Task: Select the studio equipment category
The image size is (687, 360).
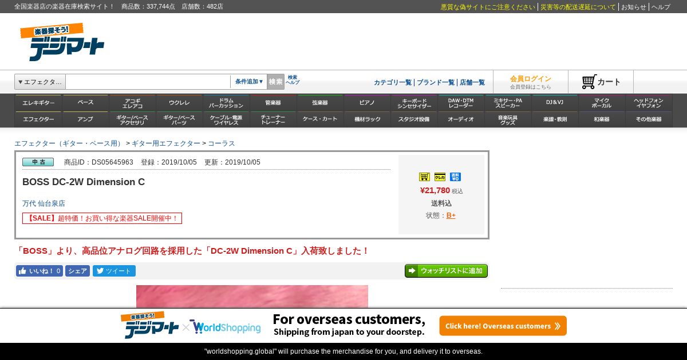Action: tap(414, 119)
